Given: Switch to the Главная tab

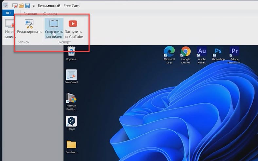Looking at the screenshot, I should [30, 14].
